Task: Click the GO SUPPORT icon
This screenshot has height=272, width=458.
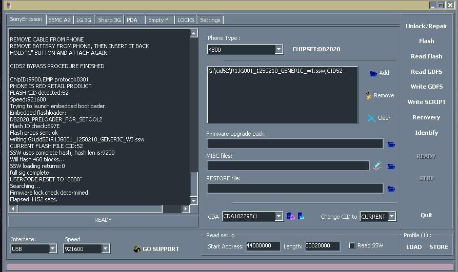Action: (x=136, y=248)
